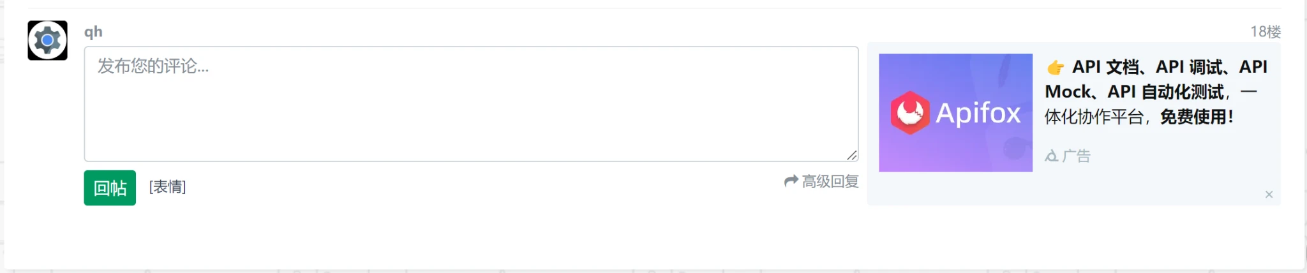The image size is (1307, 273).
Task: Click the Mock、API 自动化测试 ad text
Action: tap(1134, 92)
